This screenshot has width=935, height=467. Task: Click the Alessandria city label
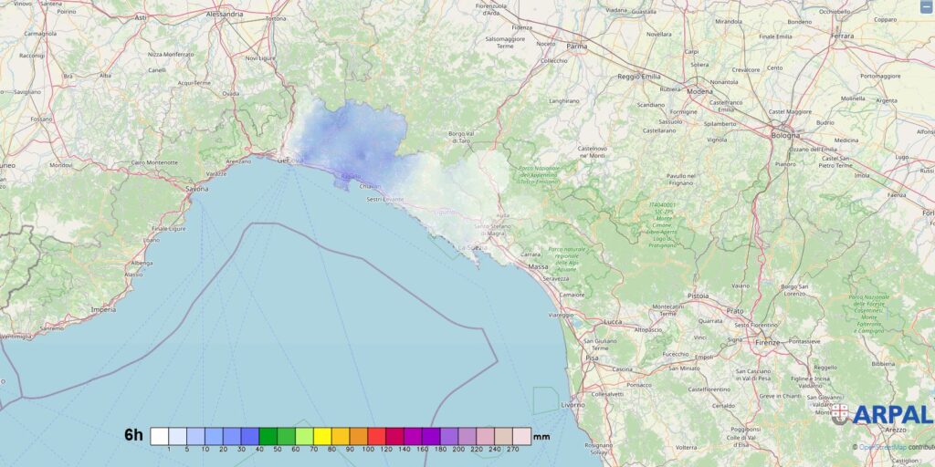click(225, 16)
